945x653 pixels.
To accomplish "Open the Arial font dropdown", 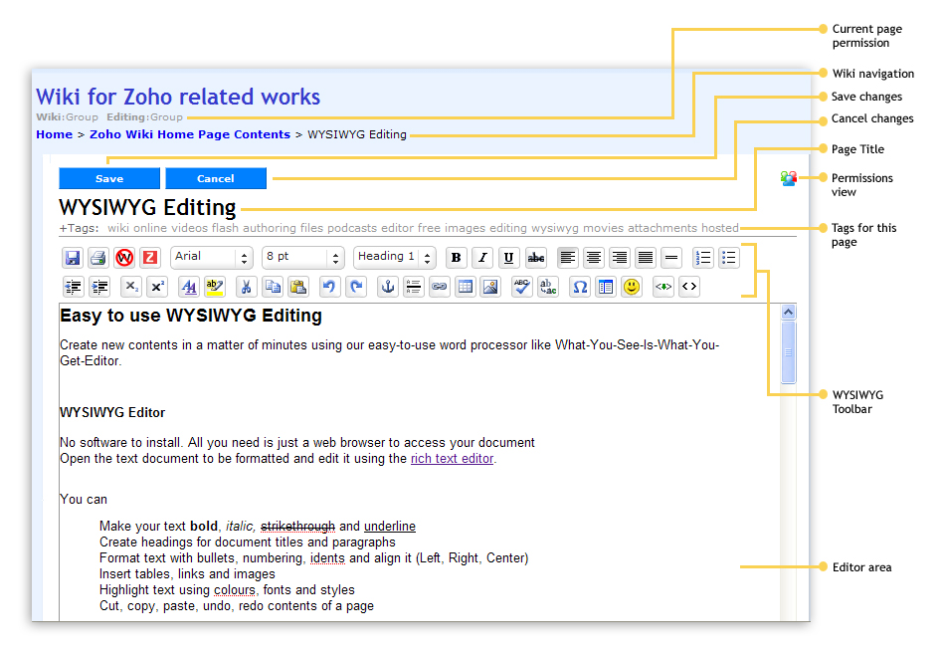I will (x=212, y=258).
